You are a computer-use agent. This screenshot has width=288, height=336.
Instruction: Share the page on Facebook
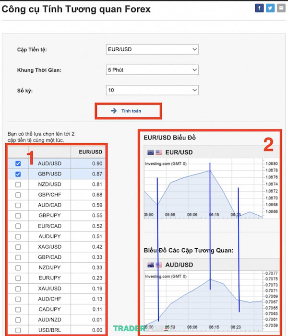click(x=259, y=8)
